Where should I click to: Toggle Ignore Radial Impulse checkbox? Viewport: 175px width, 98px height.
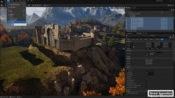(x=146, y=80)
